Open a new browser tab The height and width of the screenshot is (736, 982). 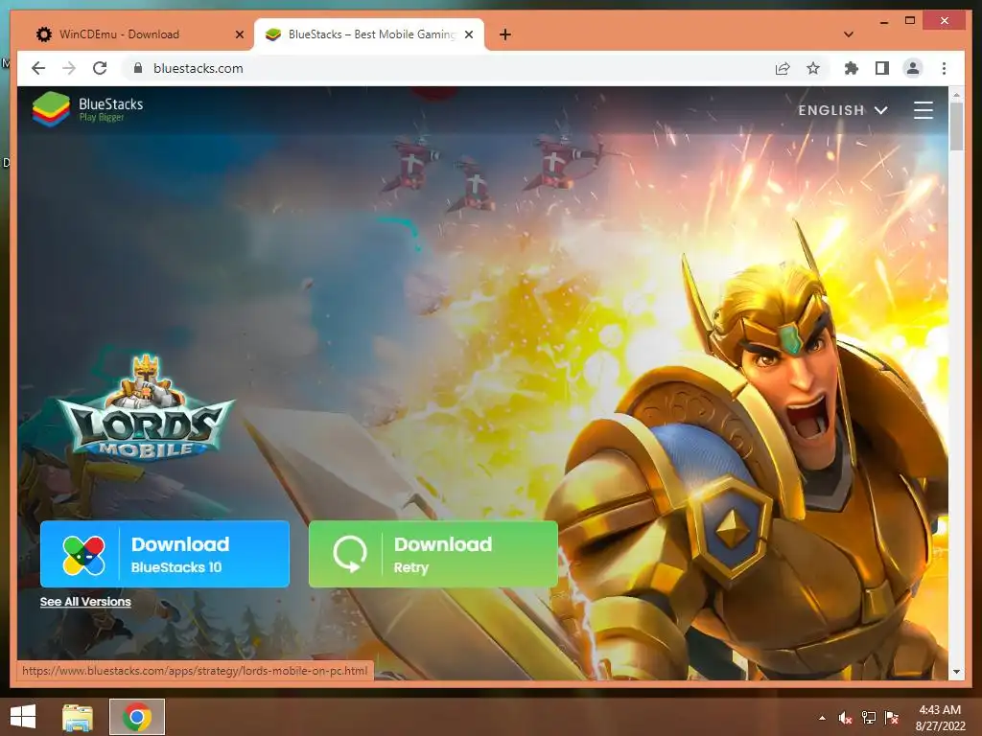tap(505, 34)
